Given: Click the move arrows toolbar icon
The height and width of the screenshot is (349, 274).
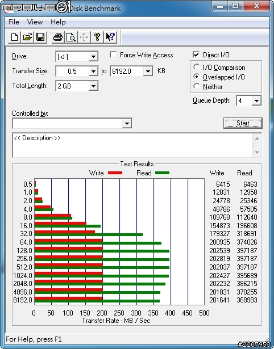Looking at the screenshot, I should click(84, 37).
